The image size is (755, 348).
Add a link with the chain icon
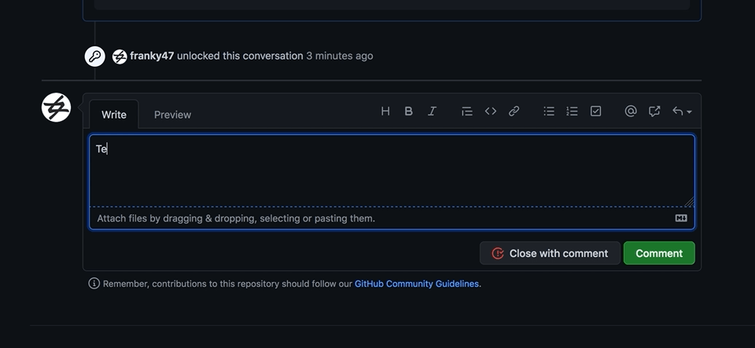514,112
